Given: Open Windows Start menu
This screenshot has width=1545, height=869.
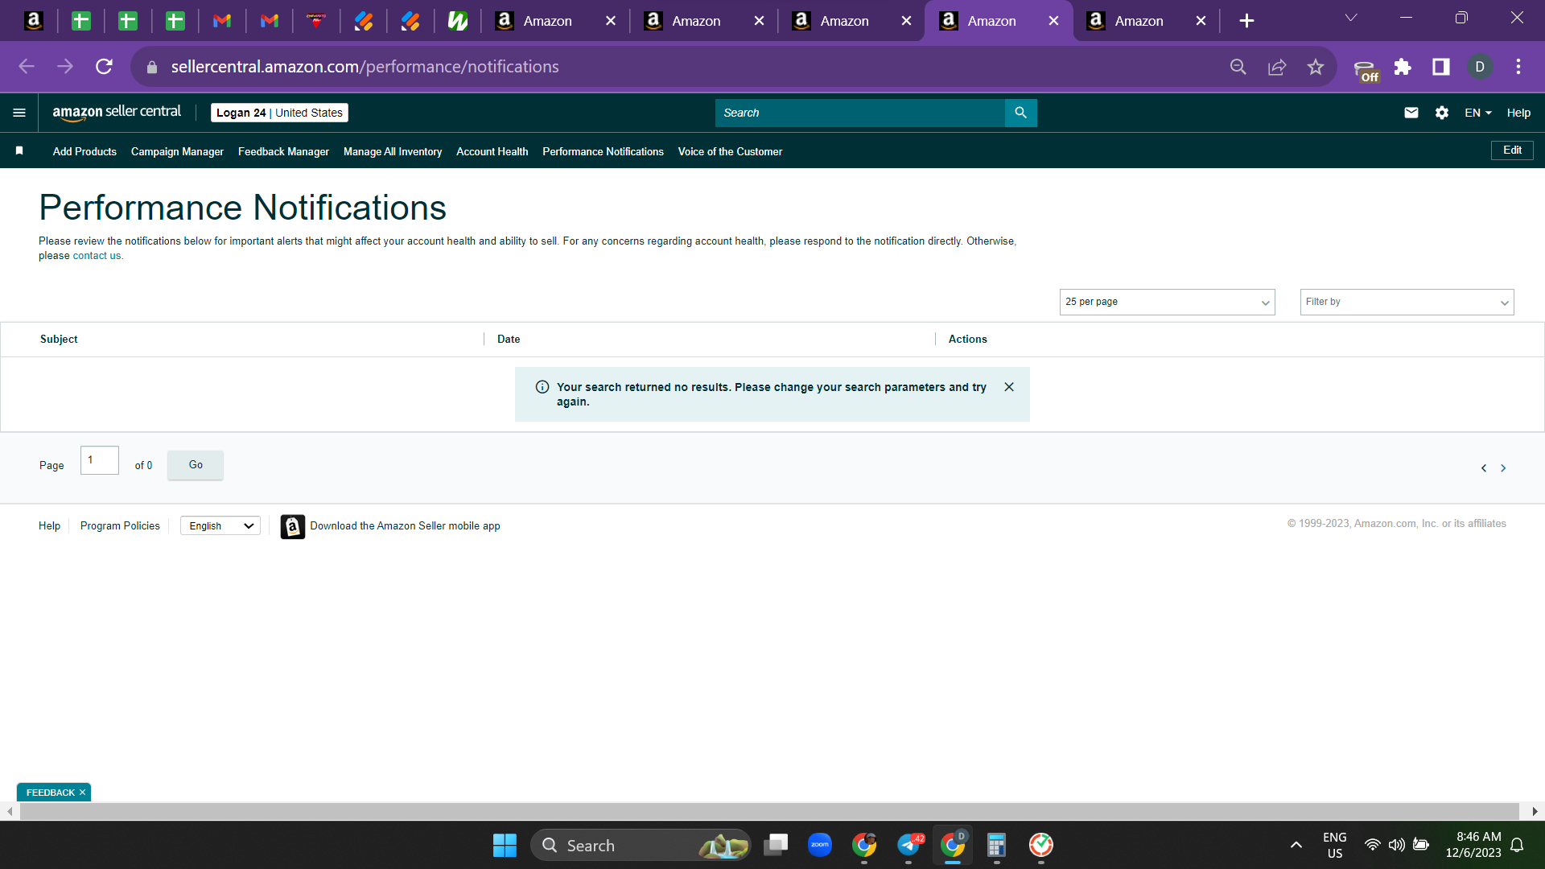Looking at the screenshot, I should (x=505, y=846).
